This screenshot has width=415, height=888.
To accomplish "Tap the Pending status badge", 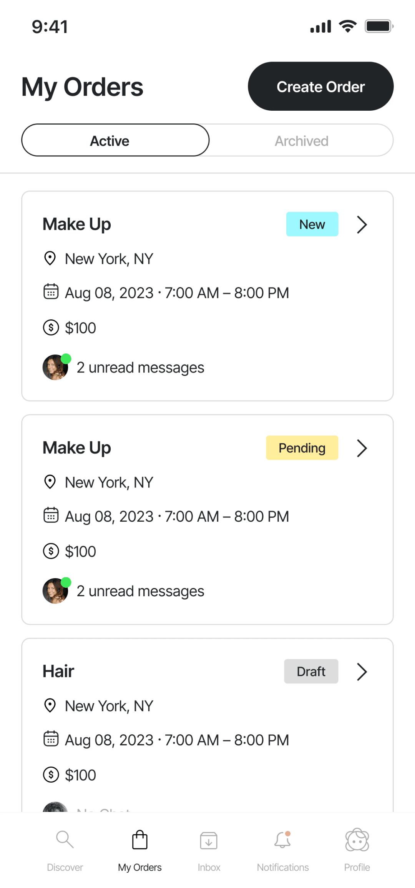I will pos(302,448).
